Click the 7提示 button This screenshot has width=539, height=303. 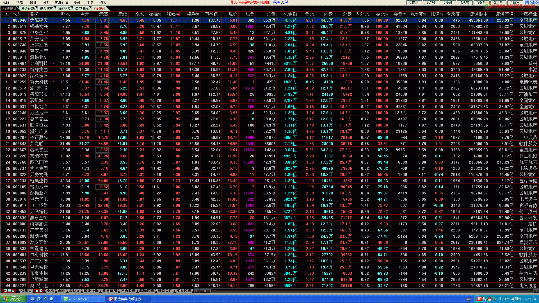(x=414, y=3)
